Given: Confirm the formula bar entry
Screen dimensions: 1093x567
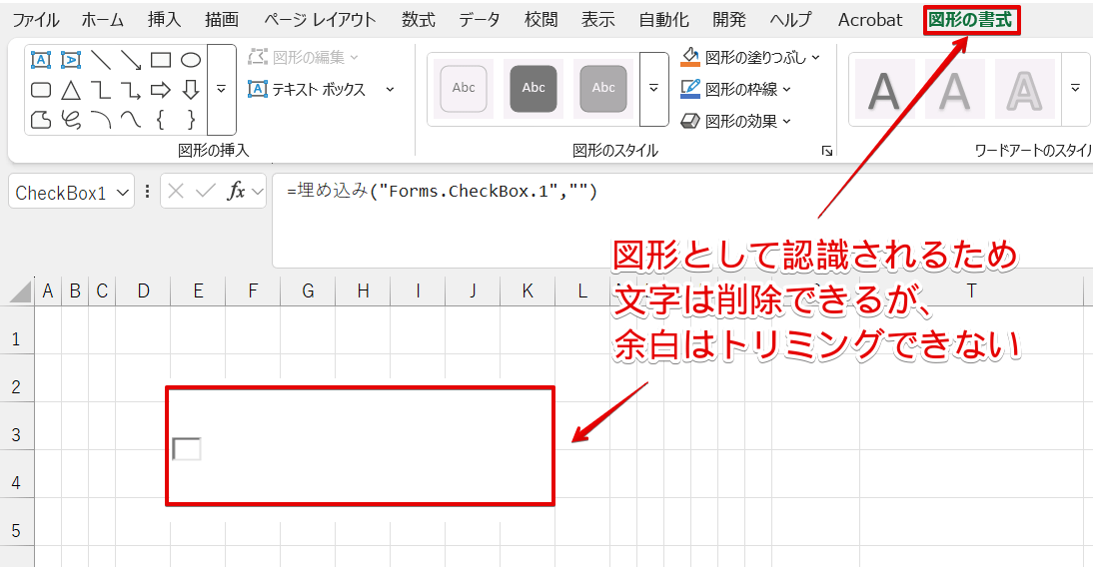Looking at the screenshot, I should point(206,191).
